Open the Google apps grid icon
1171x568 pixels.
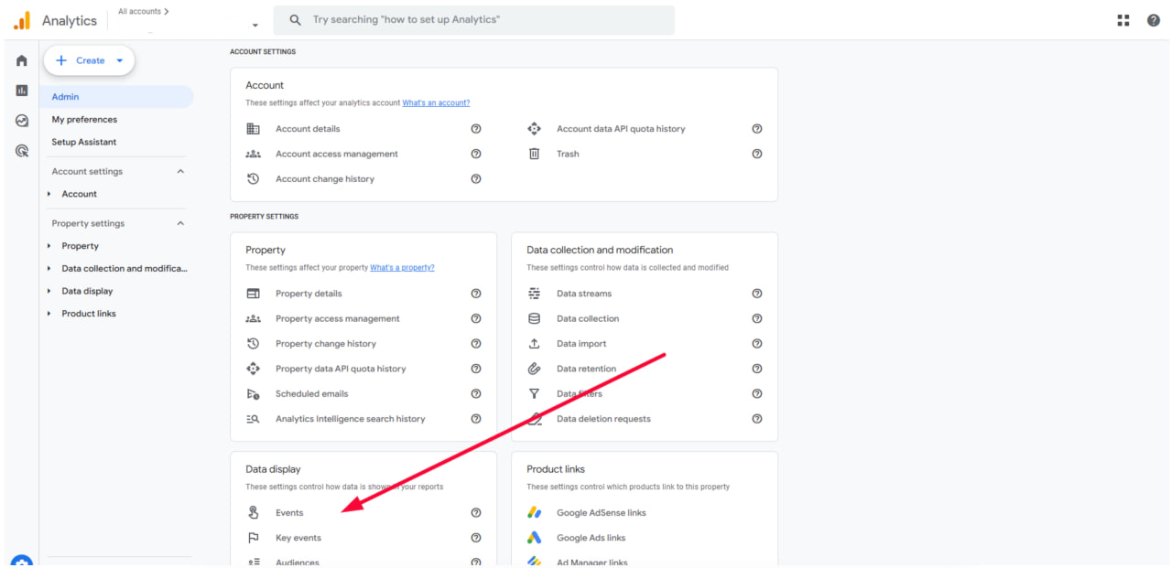click(1123, 20)
